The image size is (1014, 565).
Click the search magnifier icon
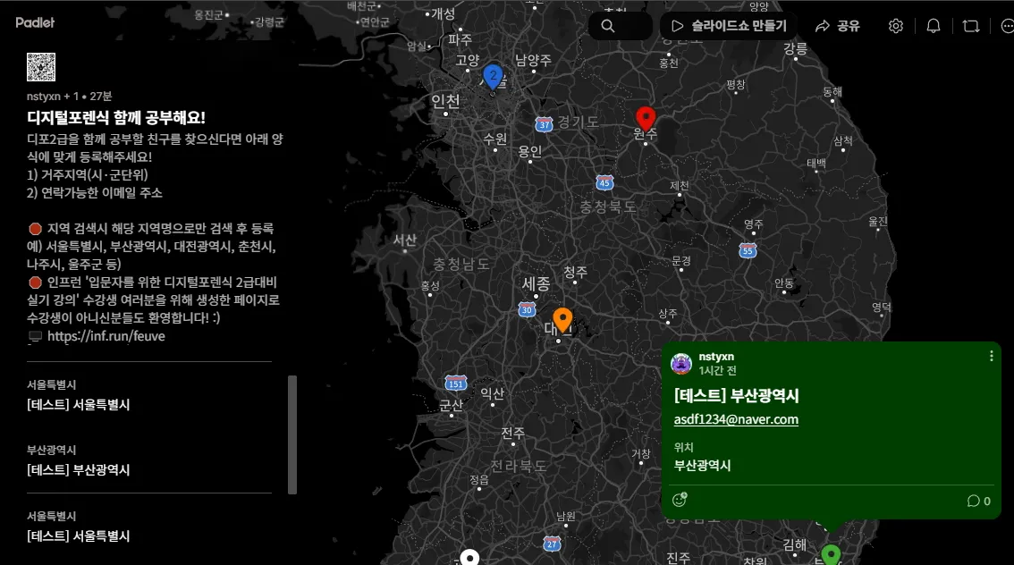pyautogui.click(x=608, y=26)
